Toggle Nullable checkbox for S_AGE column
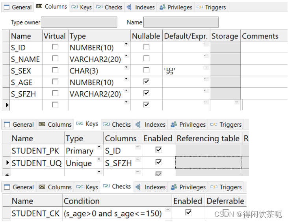 point(146,81)
